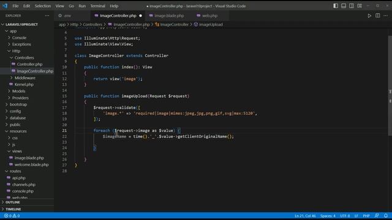Image resolution: width=392 pixels, height=220 pixels.
Task: Open Customize Layout icon
Action: (360, 5)
